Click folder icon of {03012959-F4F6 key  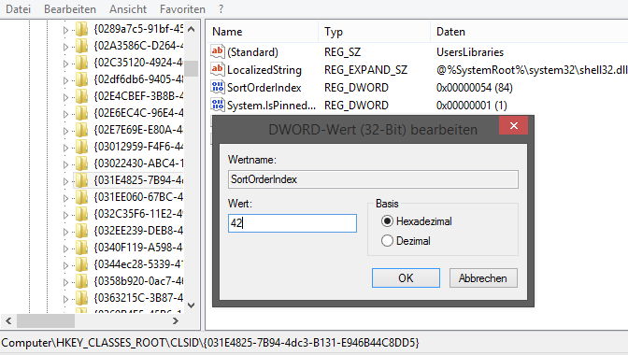81,147
